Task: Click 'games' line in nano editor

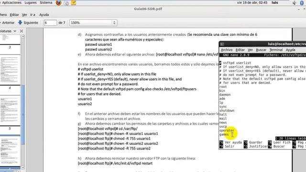Action: point(224,135)
